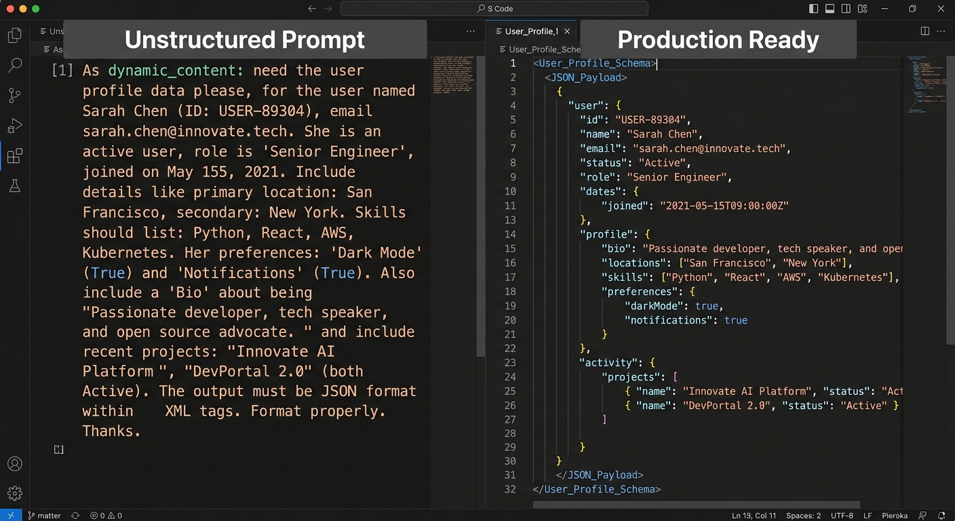
Task: Open the Explorer view in activity bar
Action: pos(14,36)
